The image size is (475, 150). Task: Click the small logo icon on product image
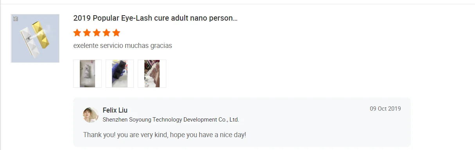16,18
